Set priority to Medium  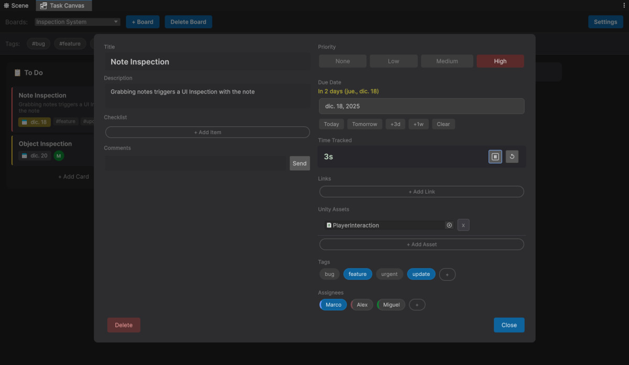447,61
